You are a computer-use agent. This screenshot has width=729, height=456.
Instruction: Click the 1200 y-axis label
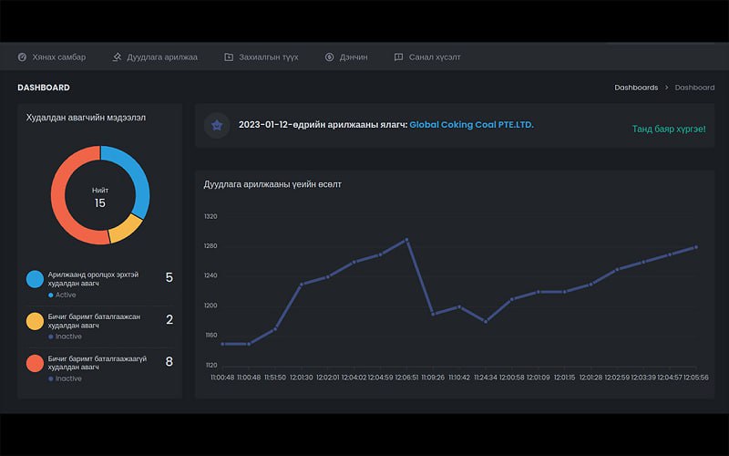210,306
